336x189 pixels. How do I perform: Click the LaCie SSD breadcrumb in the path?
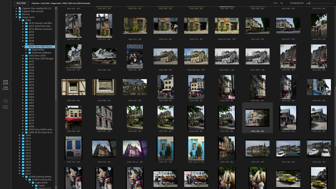click(x=45, y=3)
